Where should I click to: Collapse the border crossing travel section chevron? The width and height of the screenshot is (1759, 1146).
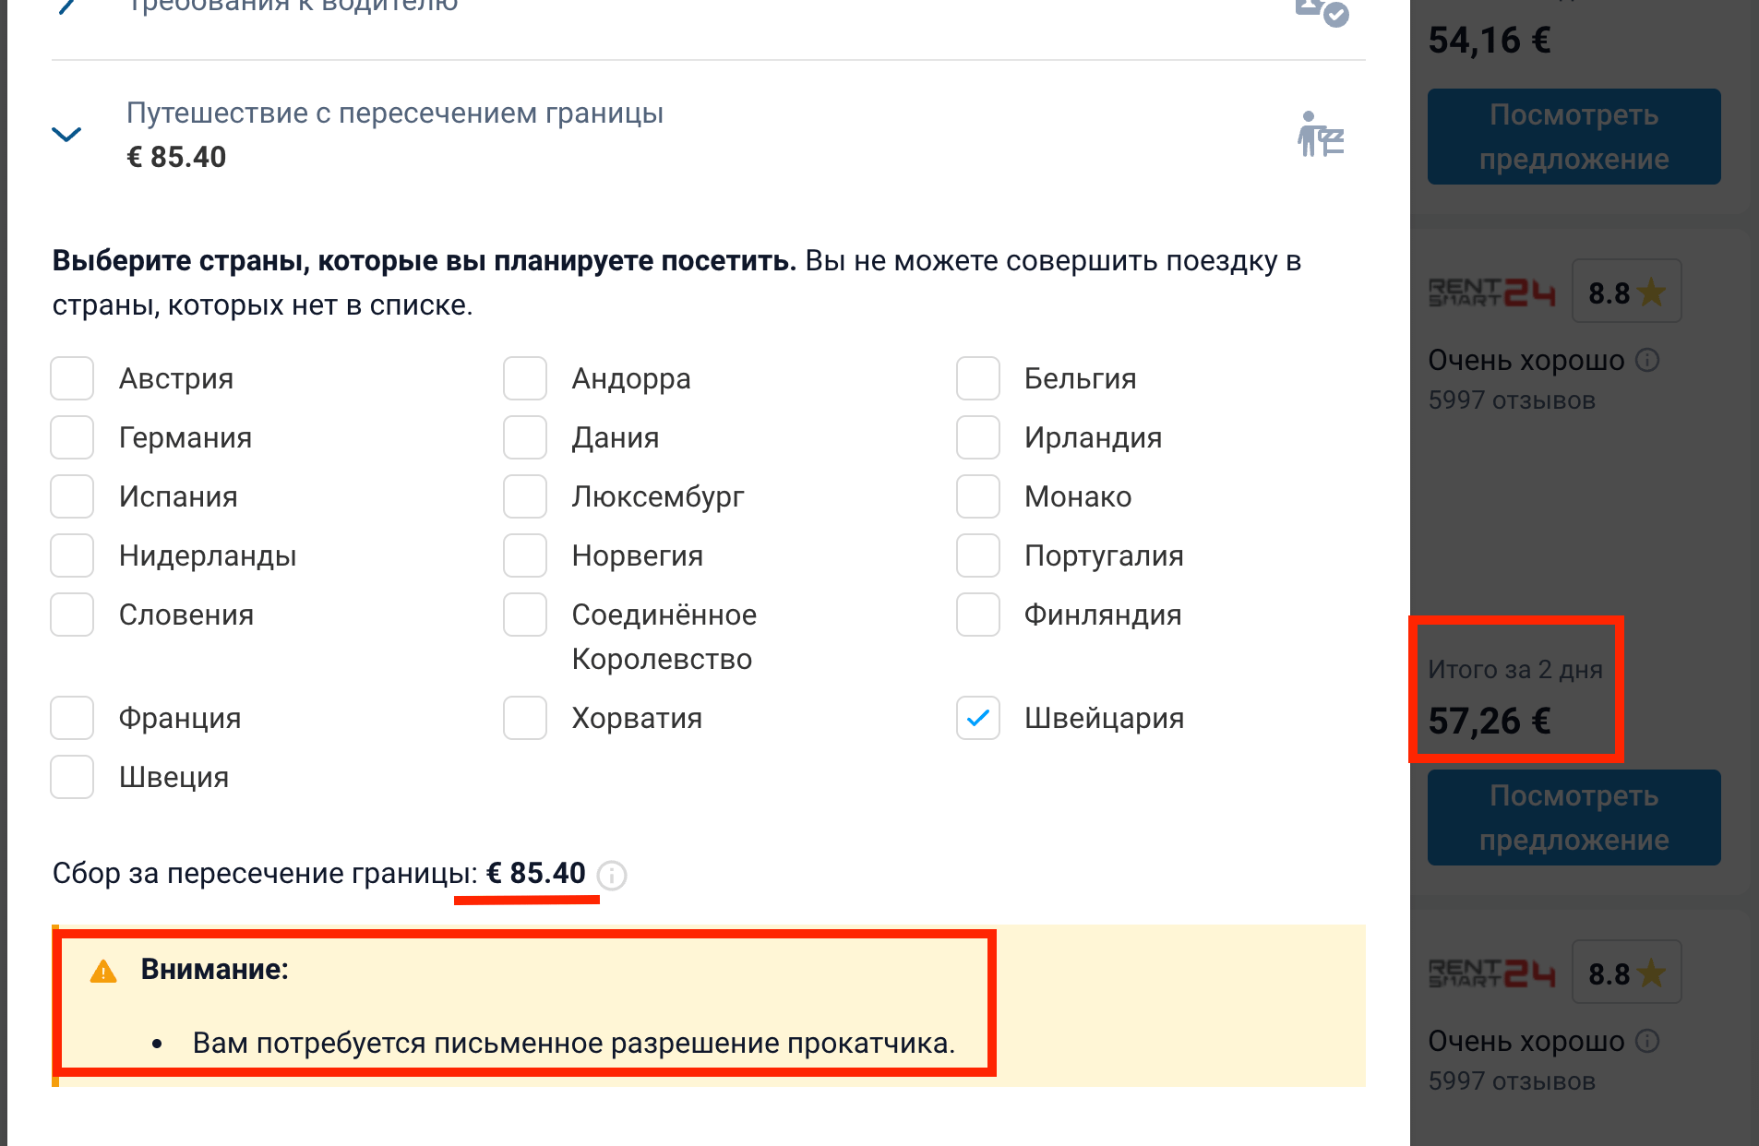66,135
